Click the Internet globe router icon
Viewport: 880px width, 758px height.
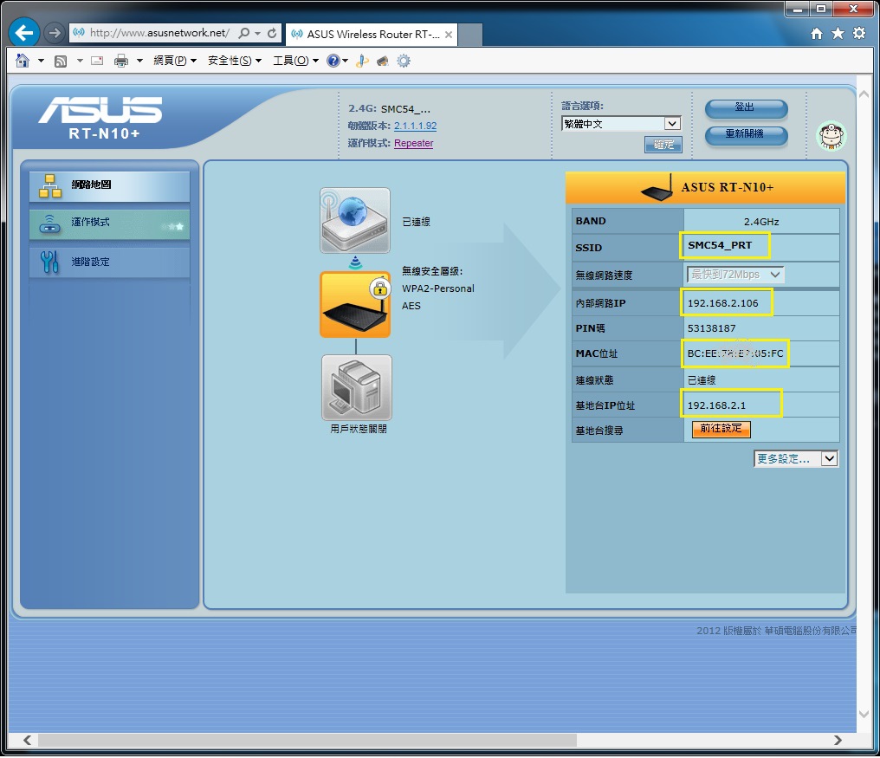[355, 220]
